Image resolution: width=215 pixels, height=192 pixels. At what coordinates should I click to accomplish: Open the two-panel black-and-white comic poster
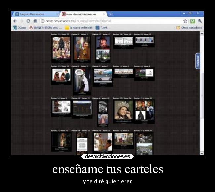(124, 42)
